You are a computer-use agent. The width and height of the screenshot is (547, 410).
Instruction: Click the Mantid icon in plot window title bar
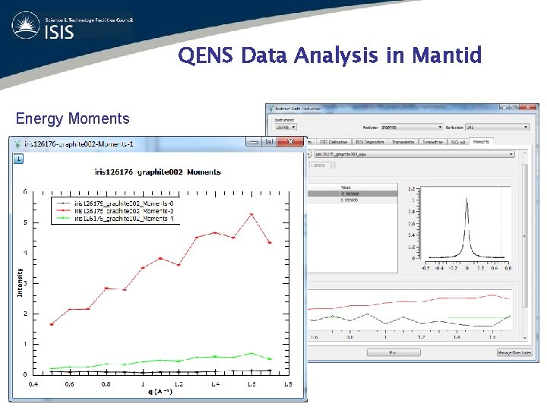(x=17, y=144)
